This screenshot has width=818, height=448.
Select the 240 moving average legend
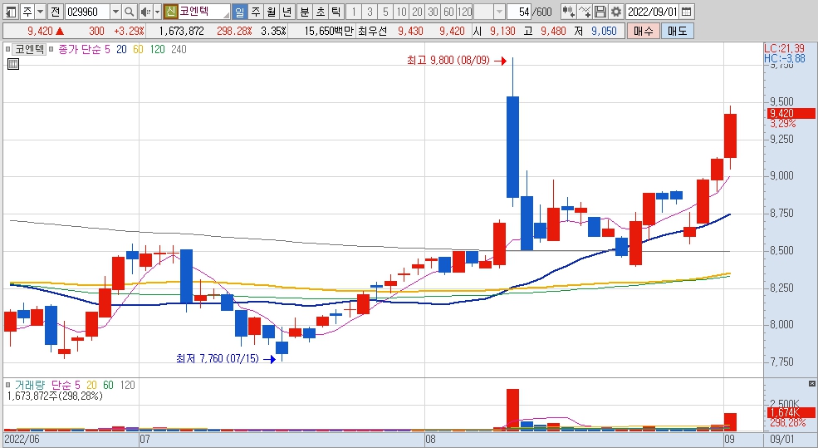(x=179, y=50)
